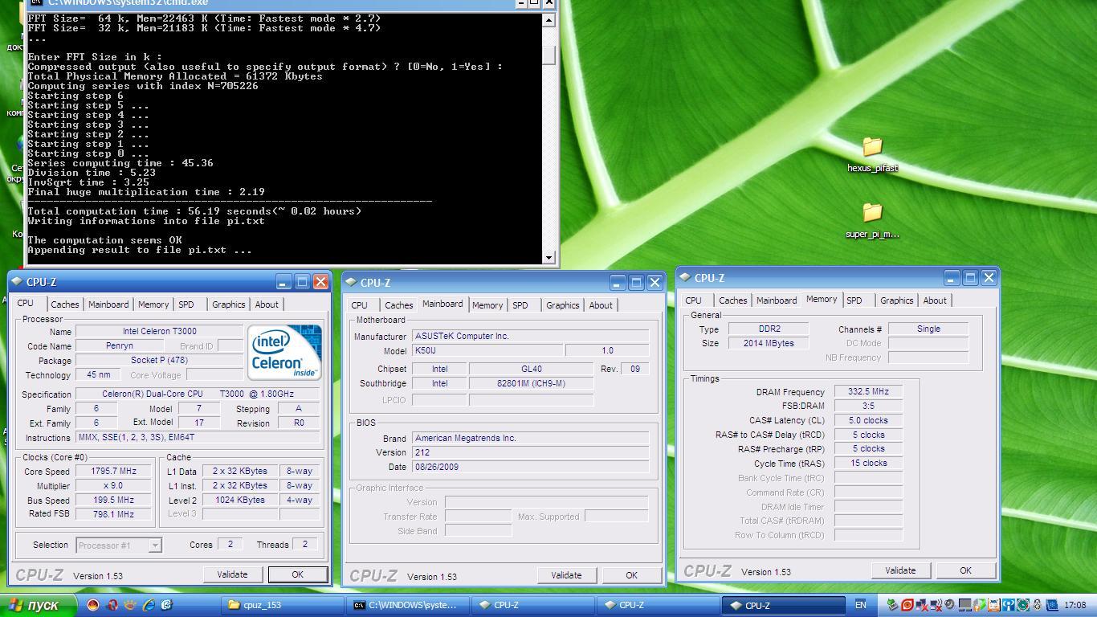Switch to cpuz_153 folder in the taskbar

pos(283,605)
